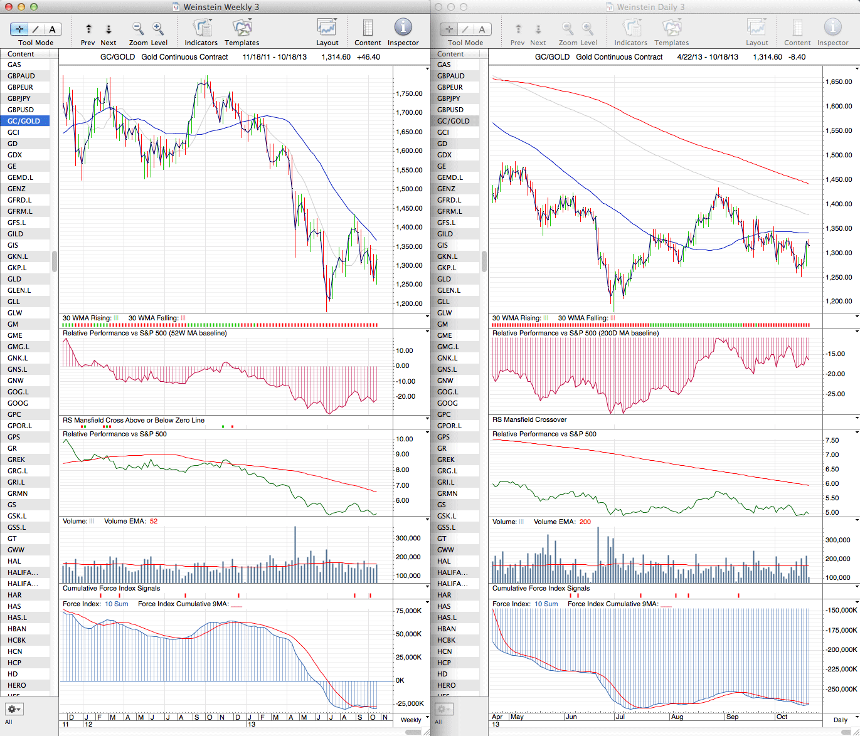Zoom out using Weekly window magnifier minus
The height and width of the screenshot is (736, 860).
(x=137, y=28)
